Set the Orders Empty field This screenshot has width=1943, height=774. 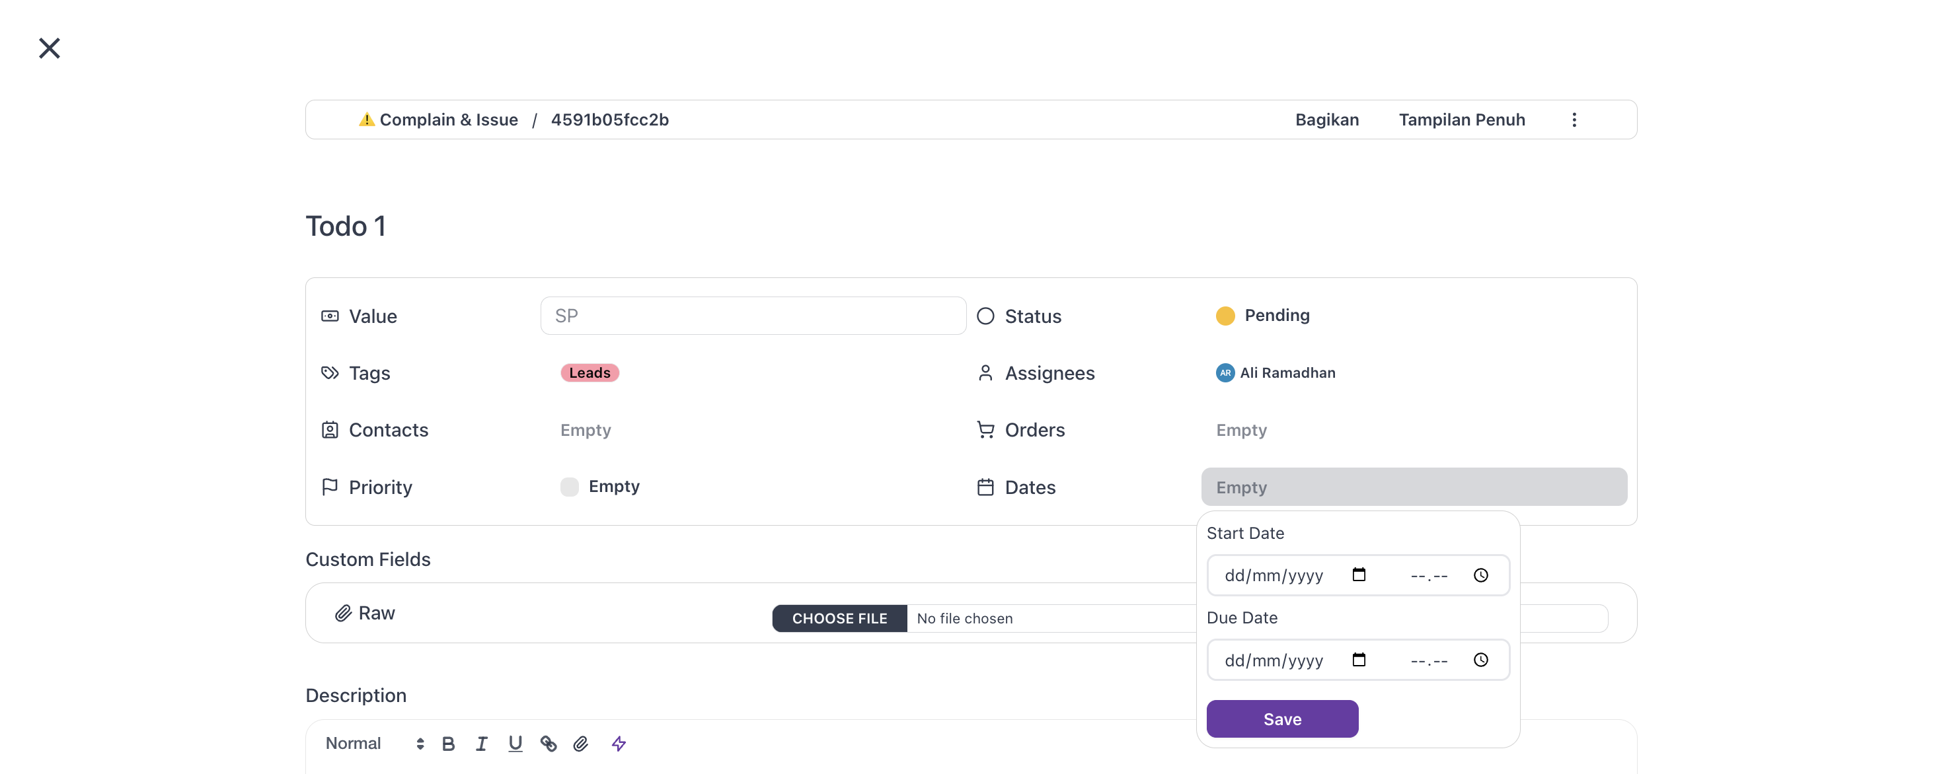click(1240, 429)
